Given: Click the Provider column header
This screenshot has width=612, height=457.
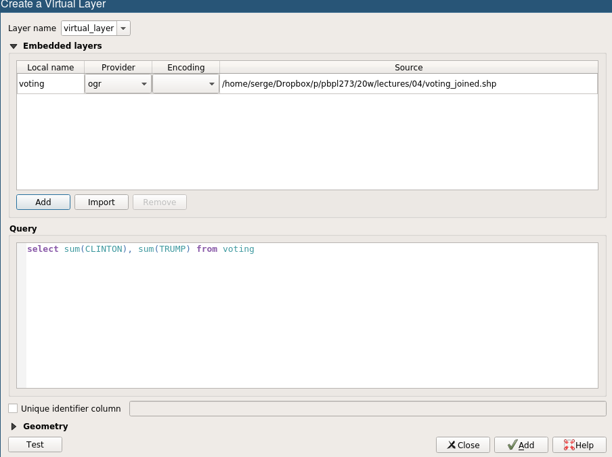Looking at the screenshot, I should (x=118, y=68).
